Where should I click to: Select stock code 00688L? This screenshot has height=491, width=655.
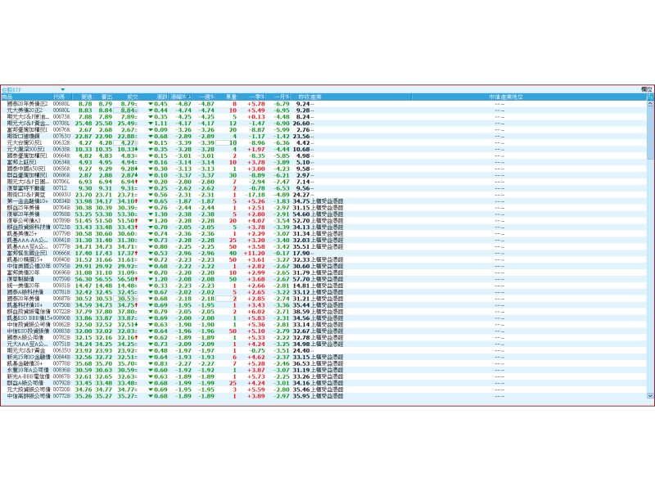(62, 104)
